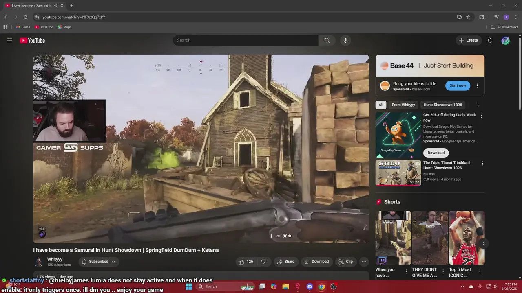Open the Gmail bookmark

23,27
